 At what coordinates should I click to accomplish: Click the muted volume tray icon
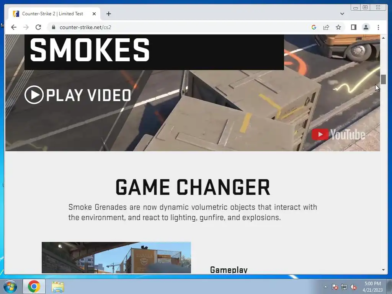point(353,287)
